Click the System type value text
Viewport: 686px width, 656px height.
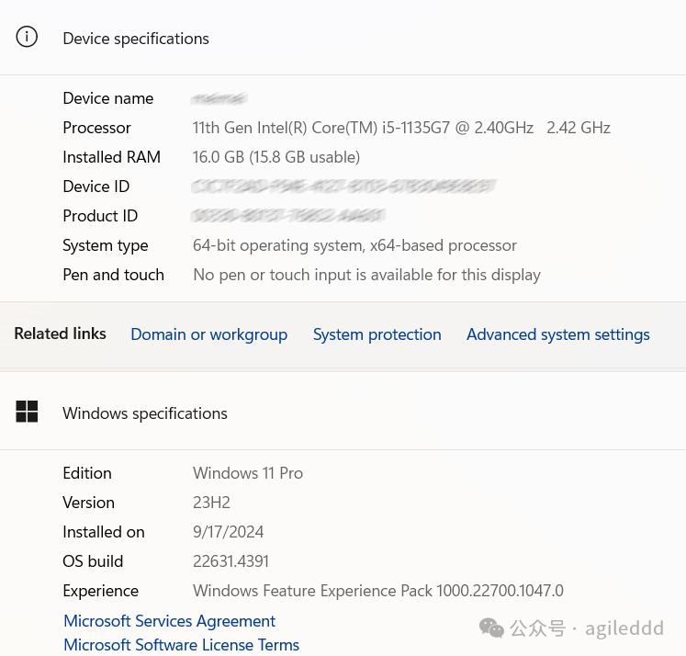click(354, 245)
